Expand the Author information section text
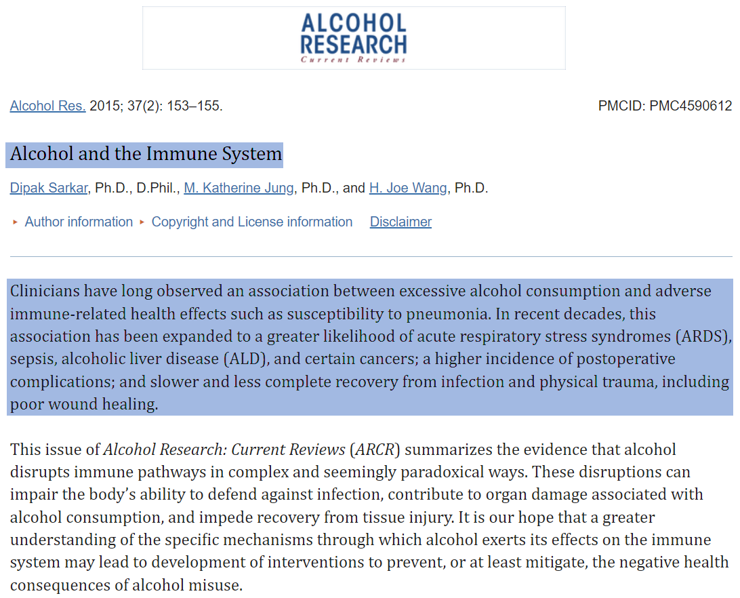Viewport: 740px width, 598px height. 79,222
